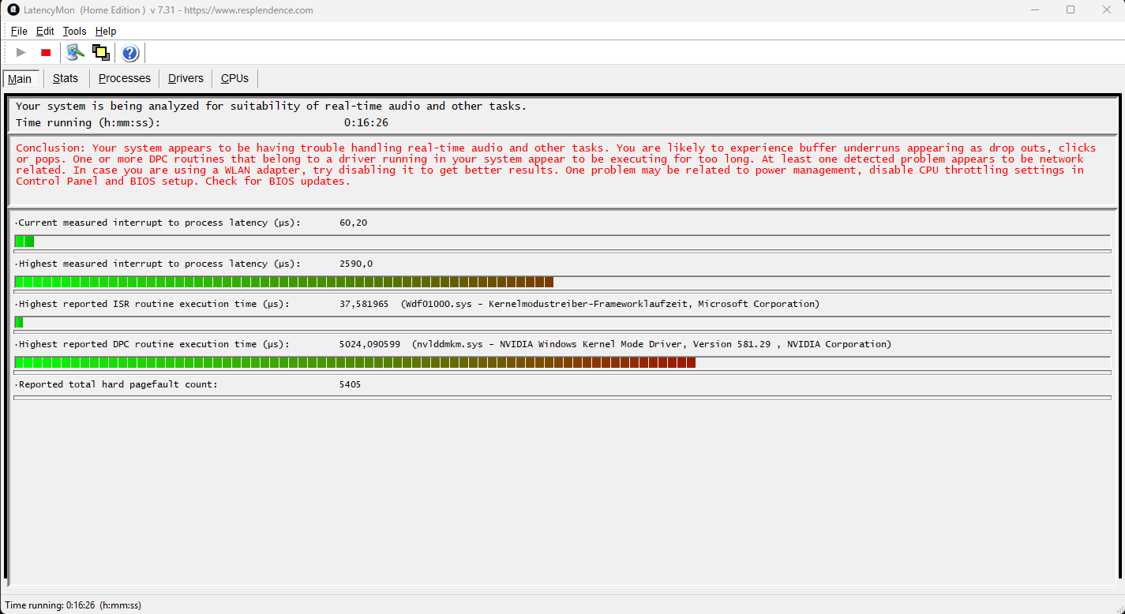The image size is (1125, 614).
Task: Click the "Time running (h:mm:ss):" label in the main panel
Action: pyautogui.click(x=88, y=123)
